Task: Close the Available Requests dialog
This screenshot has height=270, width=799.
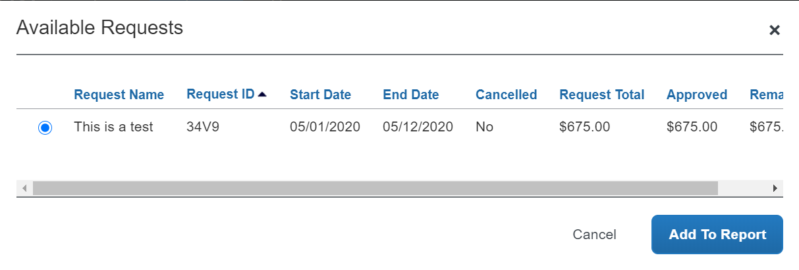Action: click(775, 30)
